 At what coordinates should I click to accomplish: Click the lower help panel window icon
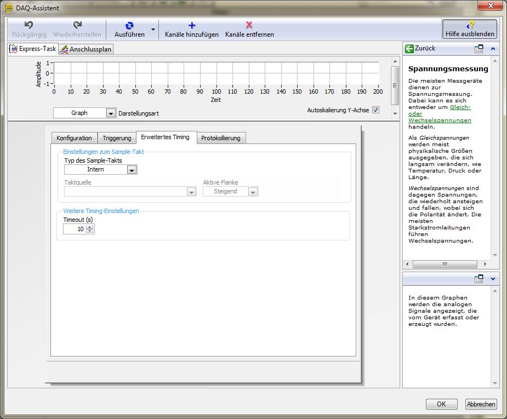coord(479,278)
